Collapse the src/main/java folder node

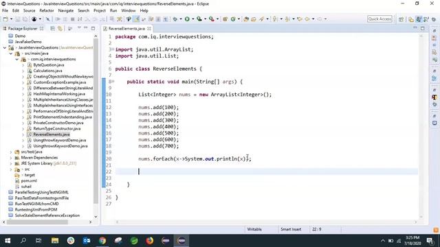pos(11,54)
